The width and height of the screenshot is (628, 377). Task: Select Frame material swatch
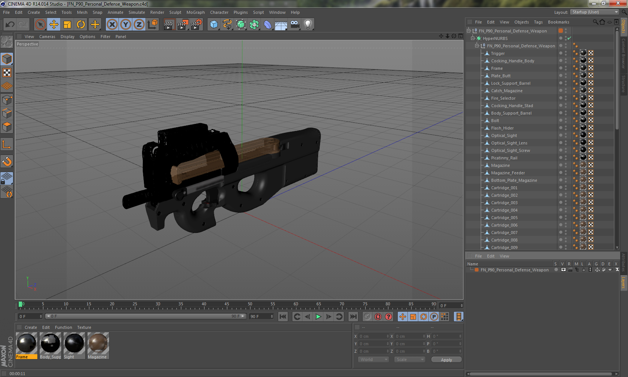27,346
